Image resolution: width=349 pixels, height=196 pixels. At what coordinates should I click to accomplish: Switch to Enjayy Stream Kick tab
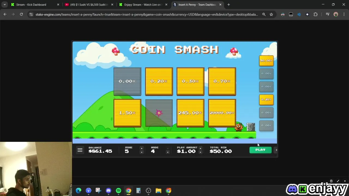[x=143, y=5]
